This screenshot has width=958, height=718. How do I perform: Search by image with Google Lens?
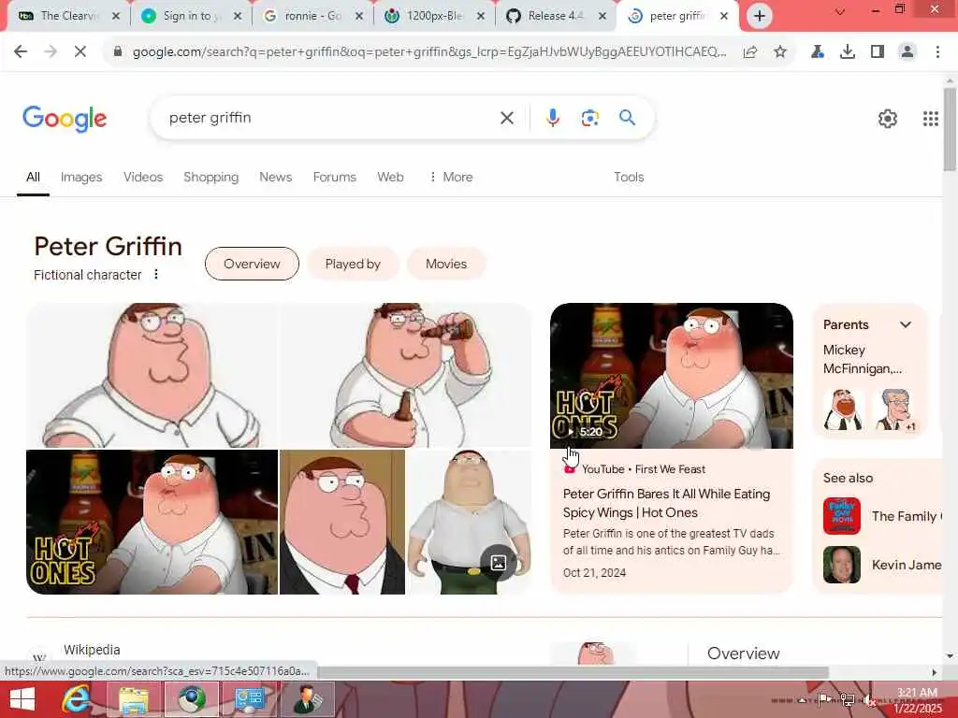point(589,118)
